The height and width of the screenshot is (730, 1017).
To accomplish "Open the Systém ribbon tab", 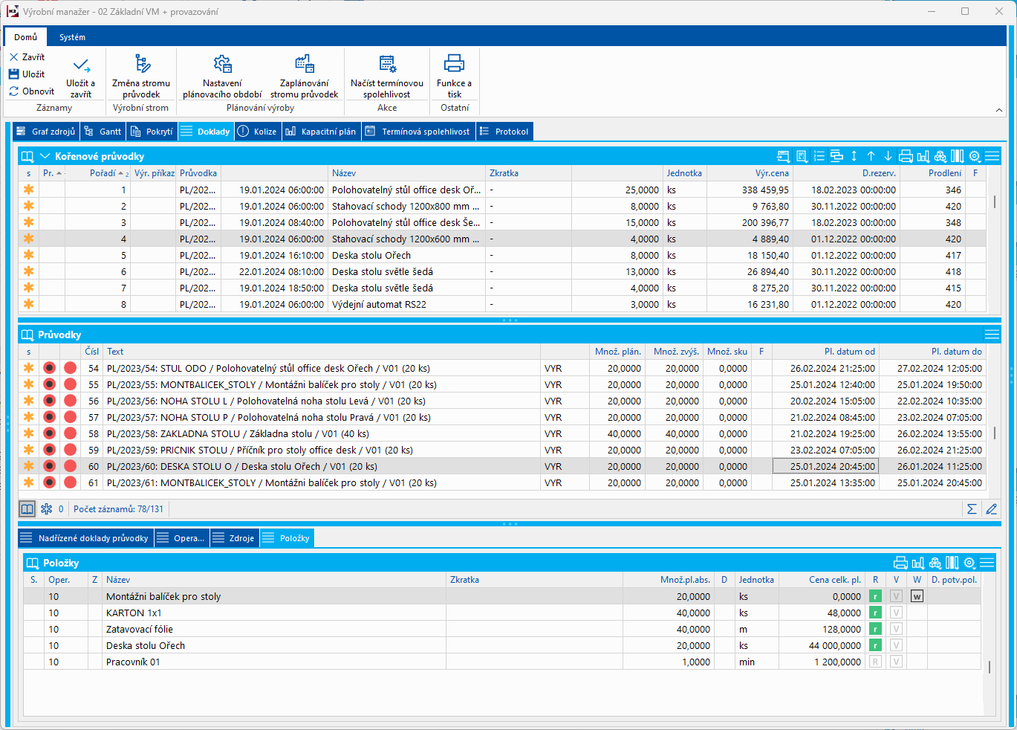I will [72, 37].
